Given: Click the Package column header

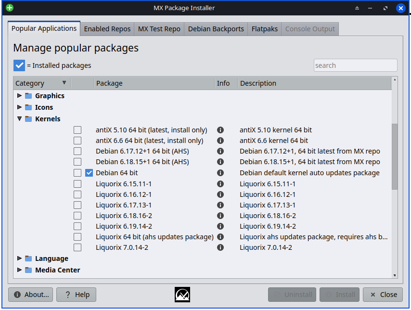Looking at the screenshot, I should (154, 83).
